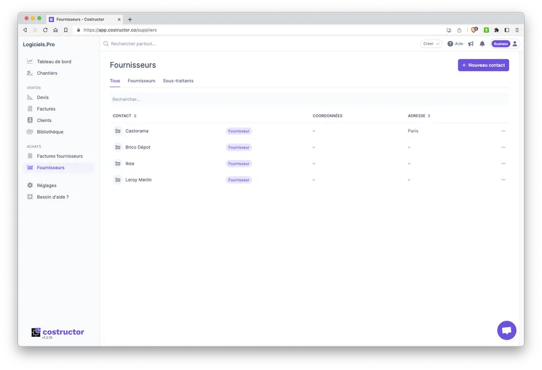Click Castorama's Fournisseur tag

pos(238,131)
